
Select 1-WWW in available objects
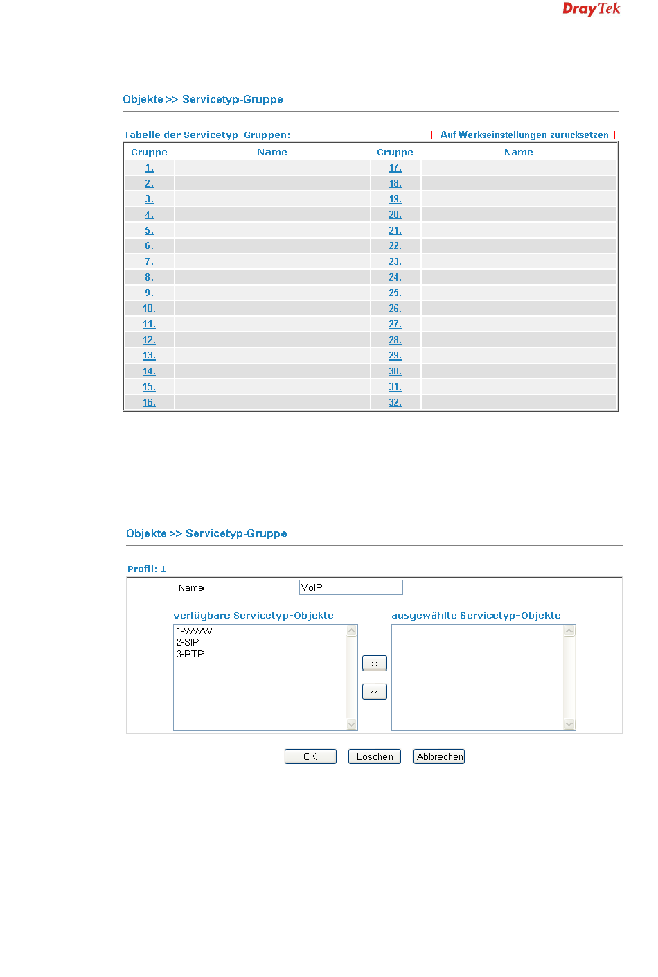195,631
